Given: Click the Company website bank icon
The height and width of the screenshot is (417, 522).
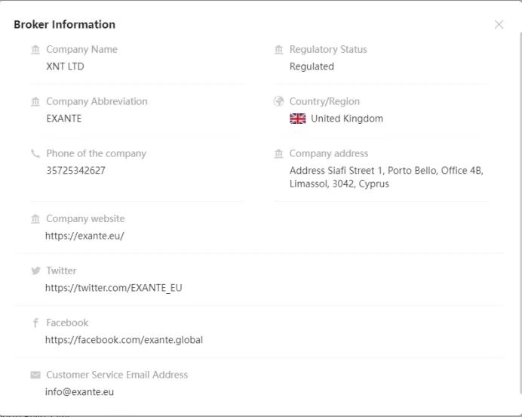Looking at the screenshot, I should 35,219.
